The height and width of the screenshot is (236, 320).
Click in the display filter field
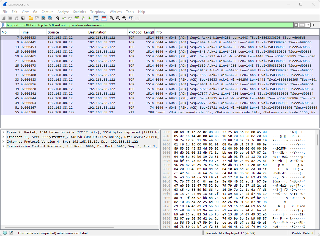150,25
